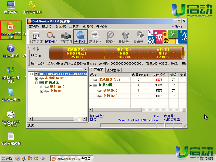The image size is (216, 162).
Task: Click the 保存更改 save changes toolbar icon
Action: point(36,37)
